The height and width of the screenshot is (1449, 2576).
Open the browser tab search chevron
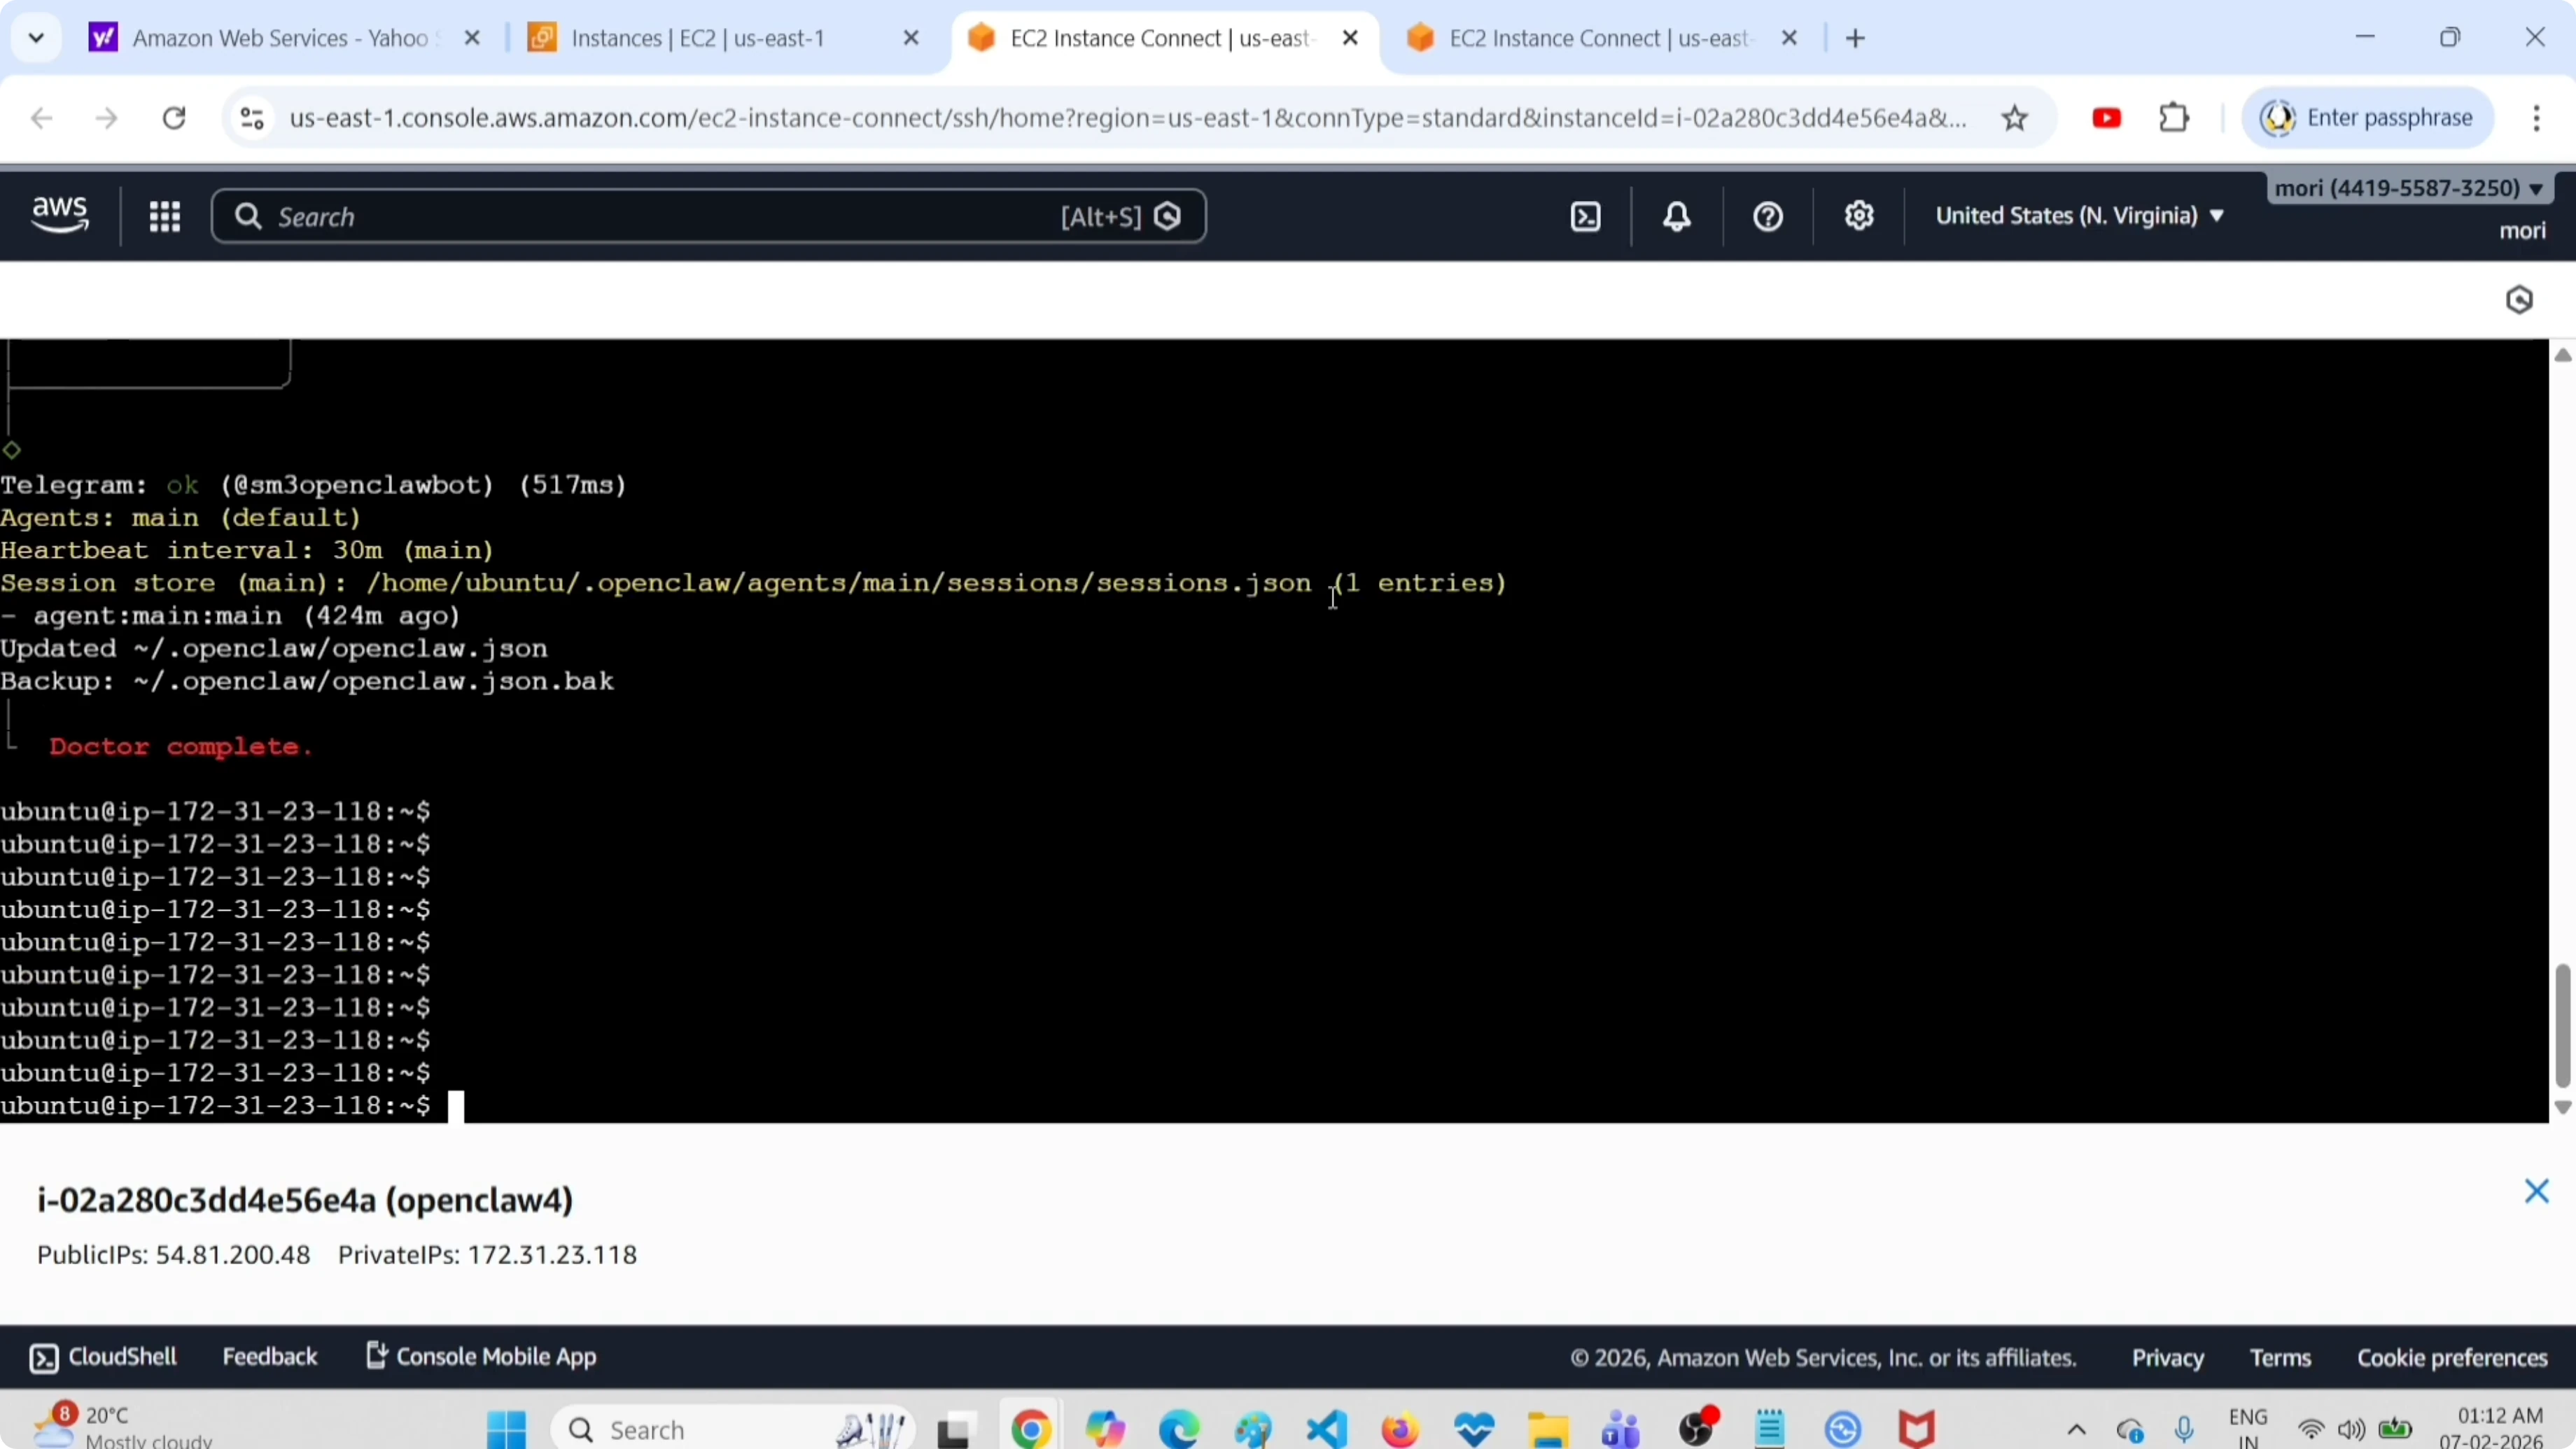tap(36, 38)
